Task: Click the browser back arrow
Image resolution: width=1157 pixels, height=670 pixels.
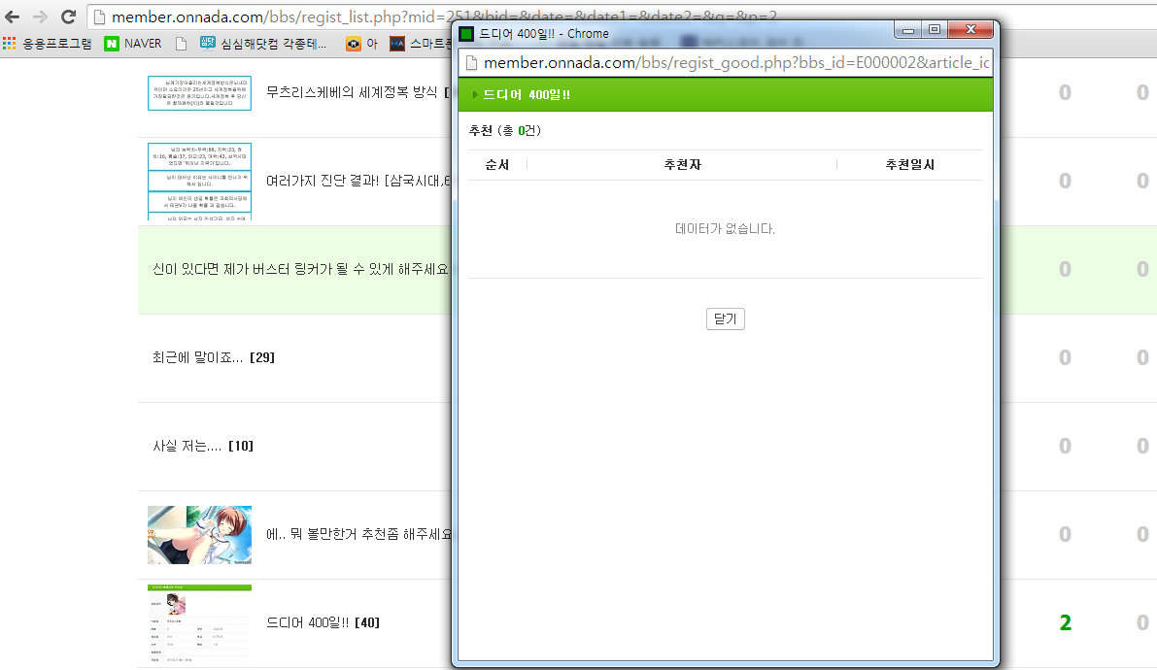Action: 14,17
